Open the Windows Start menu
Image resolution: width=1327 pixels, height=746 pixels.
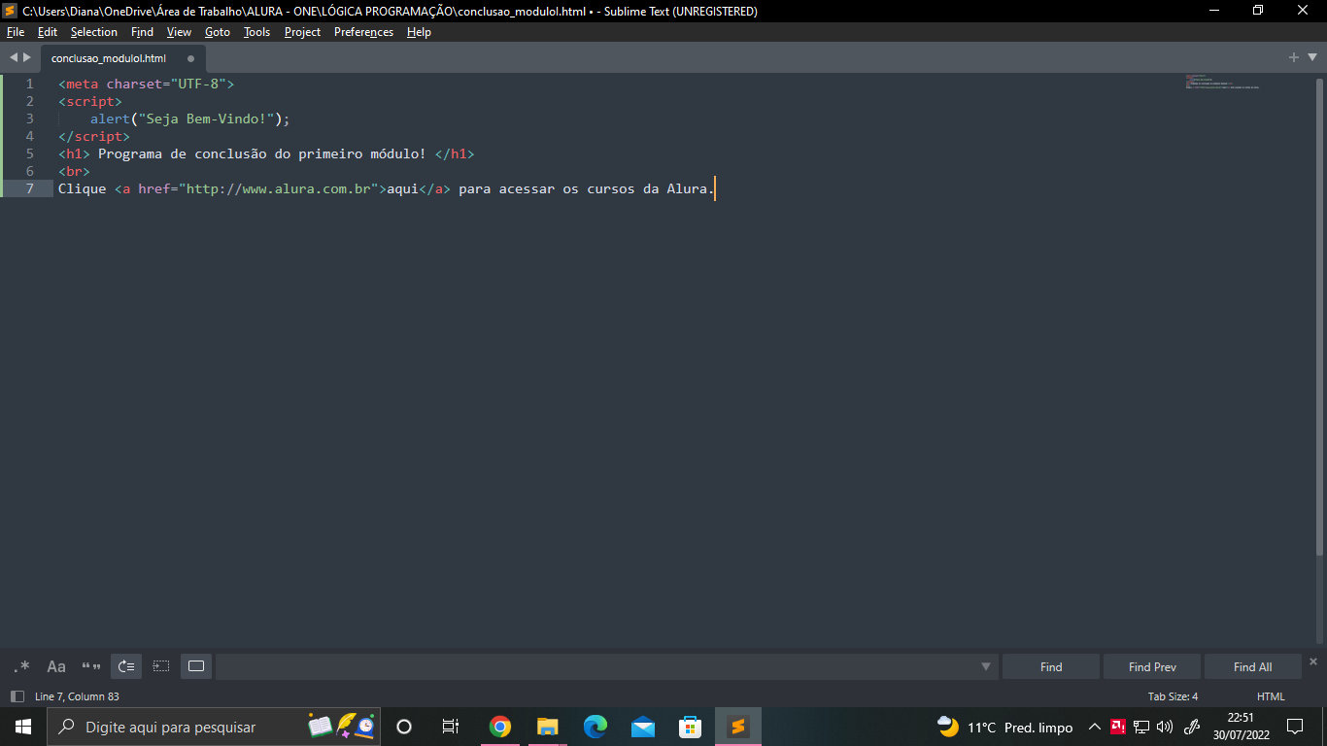click(23, 727)
